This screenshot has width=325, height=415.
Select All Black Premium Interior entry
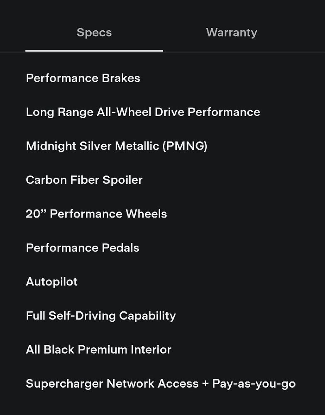tap(99, 349)
